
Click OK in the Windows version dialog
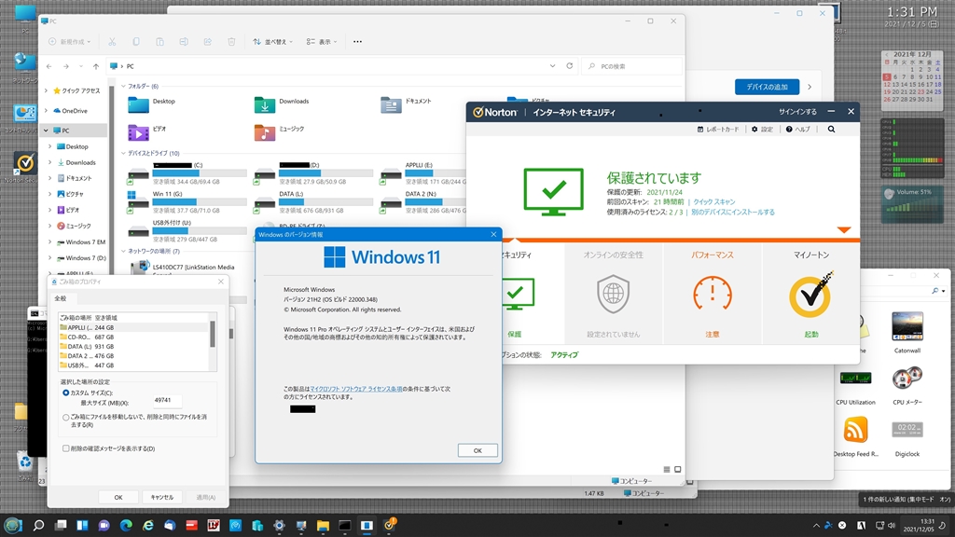click(477, 450)
